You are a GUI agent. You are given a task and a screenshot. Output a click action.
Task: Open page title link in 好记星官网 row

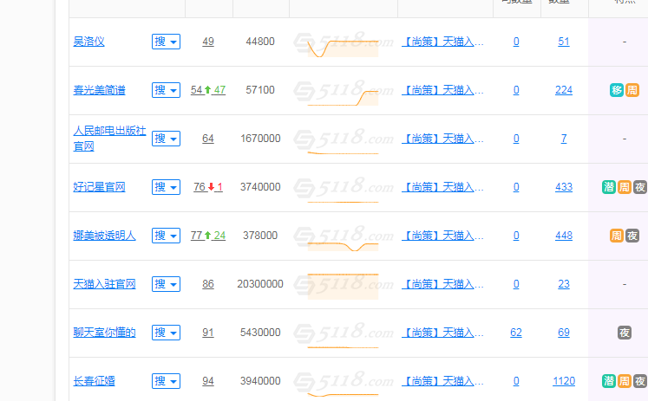click(442, 187)
